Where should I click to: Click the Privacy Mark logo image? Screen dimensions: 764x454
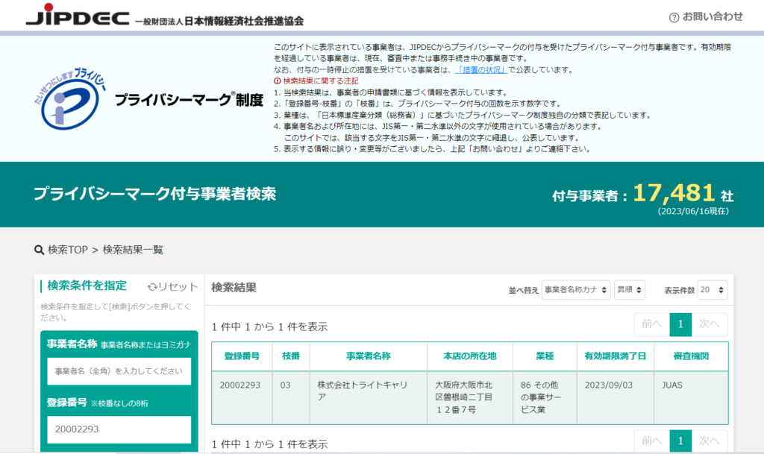70,99
